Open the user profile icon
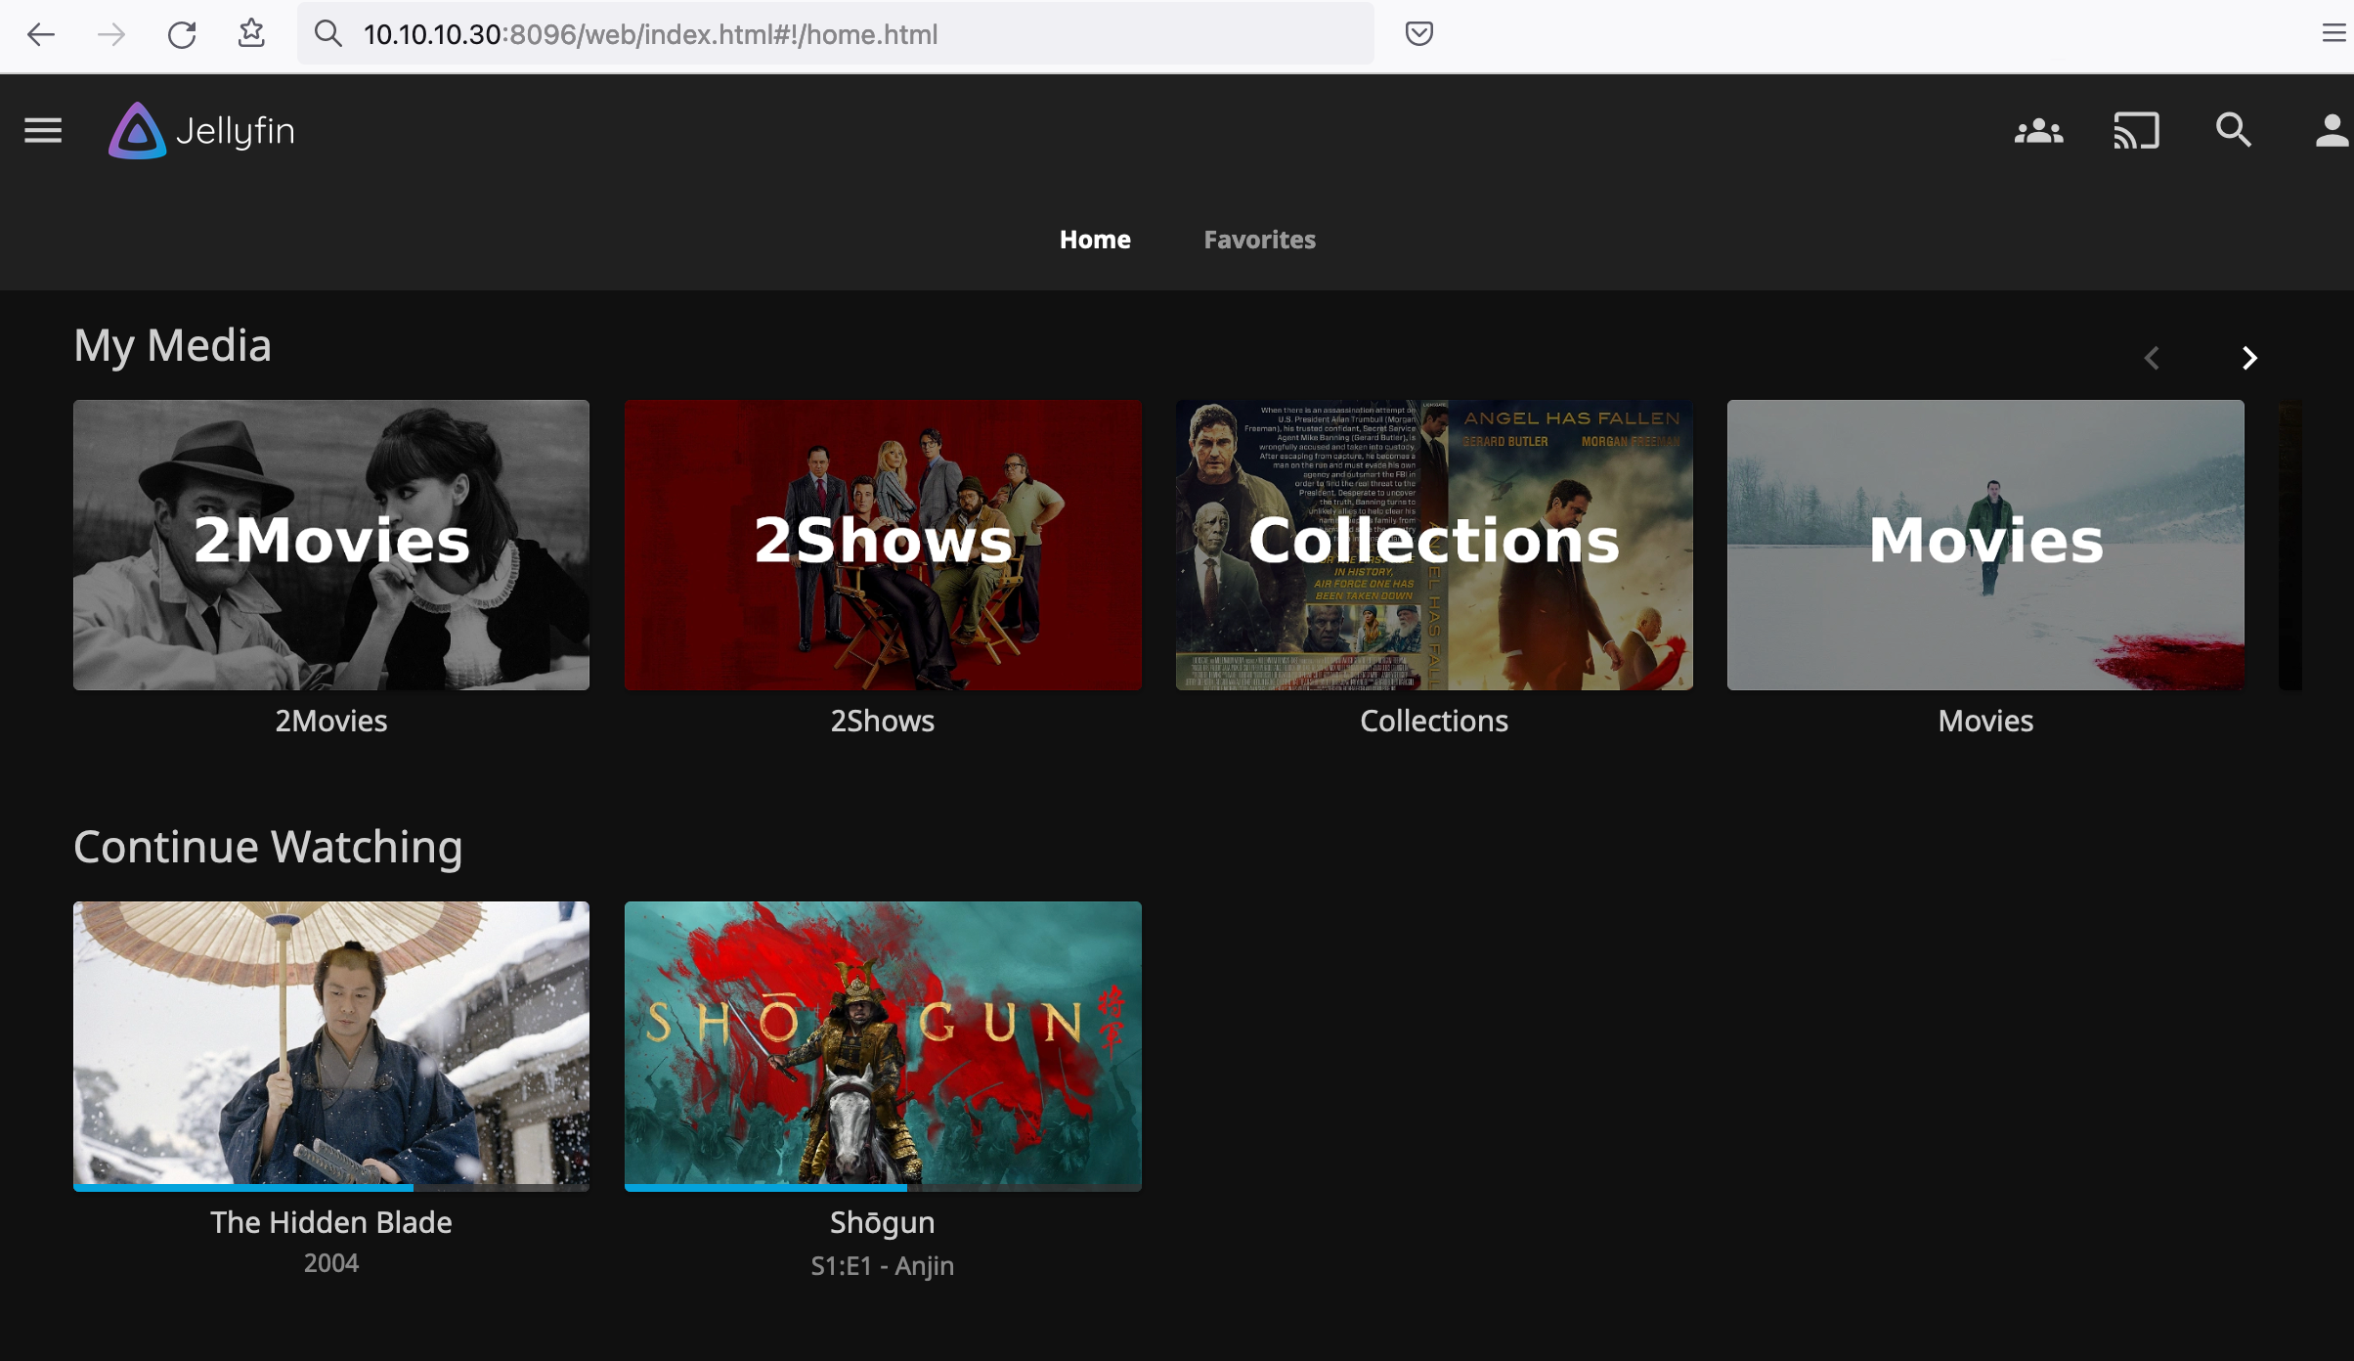This screenshot has height=1361, width=2354. pos(2332,131)
